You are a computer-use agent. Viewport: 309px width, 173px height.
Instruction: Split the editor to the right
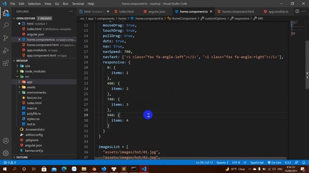pos(297,12)
